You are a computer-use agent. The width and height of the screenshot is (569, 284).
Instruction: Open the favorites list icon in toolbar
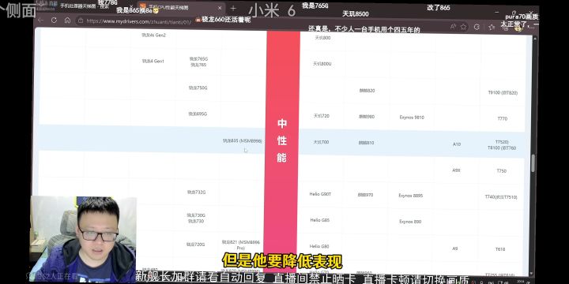[492, 27]
